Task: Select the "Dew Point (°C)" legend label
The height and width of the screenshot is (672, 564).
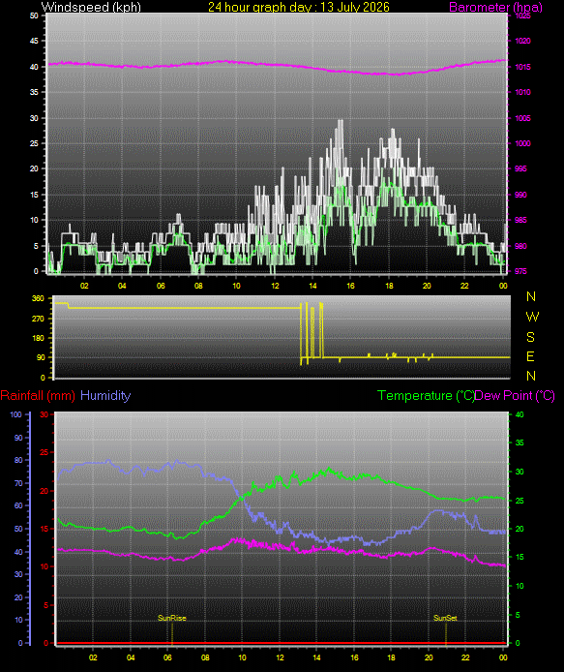Action: click(515, 396)
